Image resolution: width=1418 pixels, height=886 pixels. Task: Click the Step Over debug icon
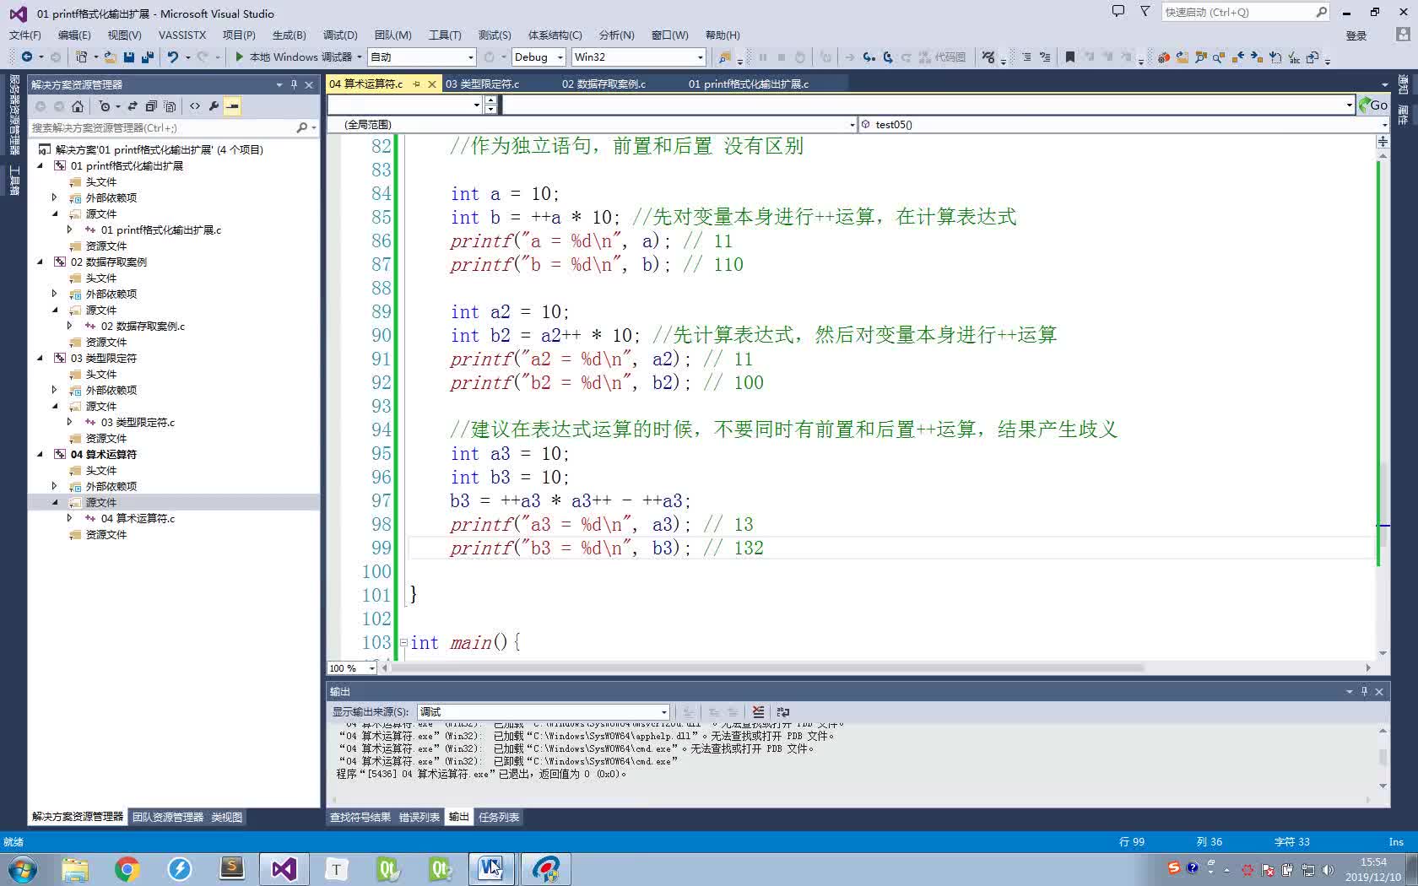pyautogui.click(x=888, y=57)
